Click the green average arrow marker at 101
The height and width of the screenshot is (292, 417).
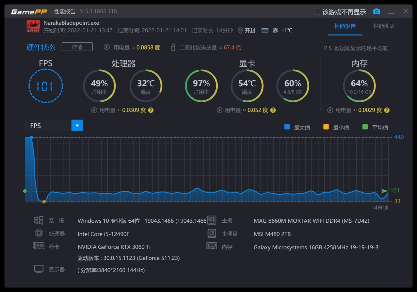pos(385,190)
